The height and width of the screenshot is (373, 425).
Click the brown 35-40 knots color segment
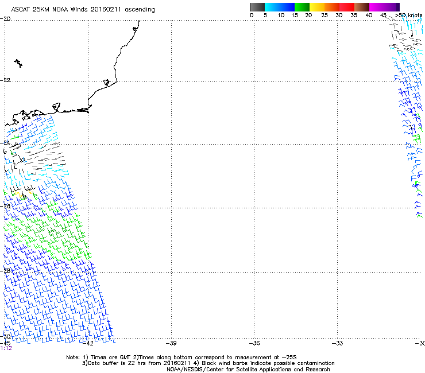click(x=362, y=7)
